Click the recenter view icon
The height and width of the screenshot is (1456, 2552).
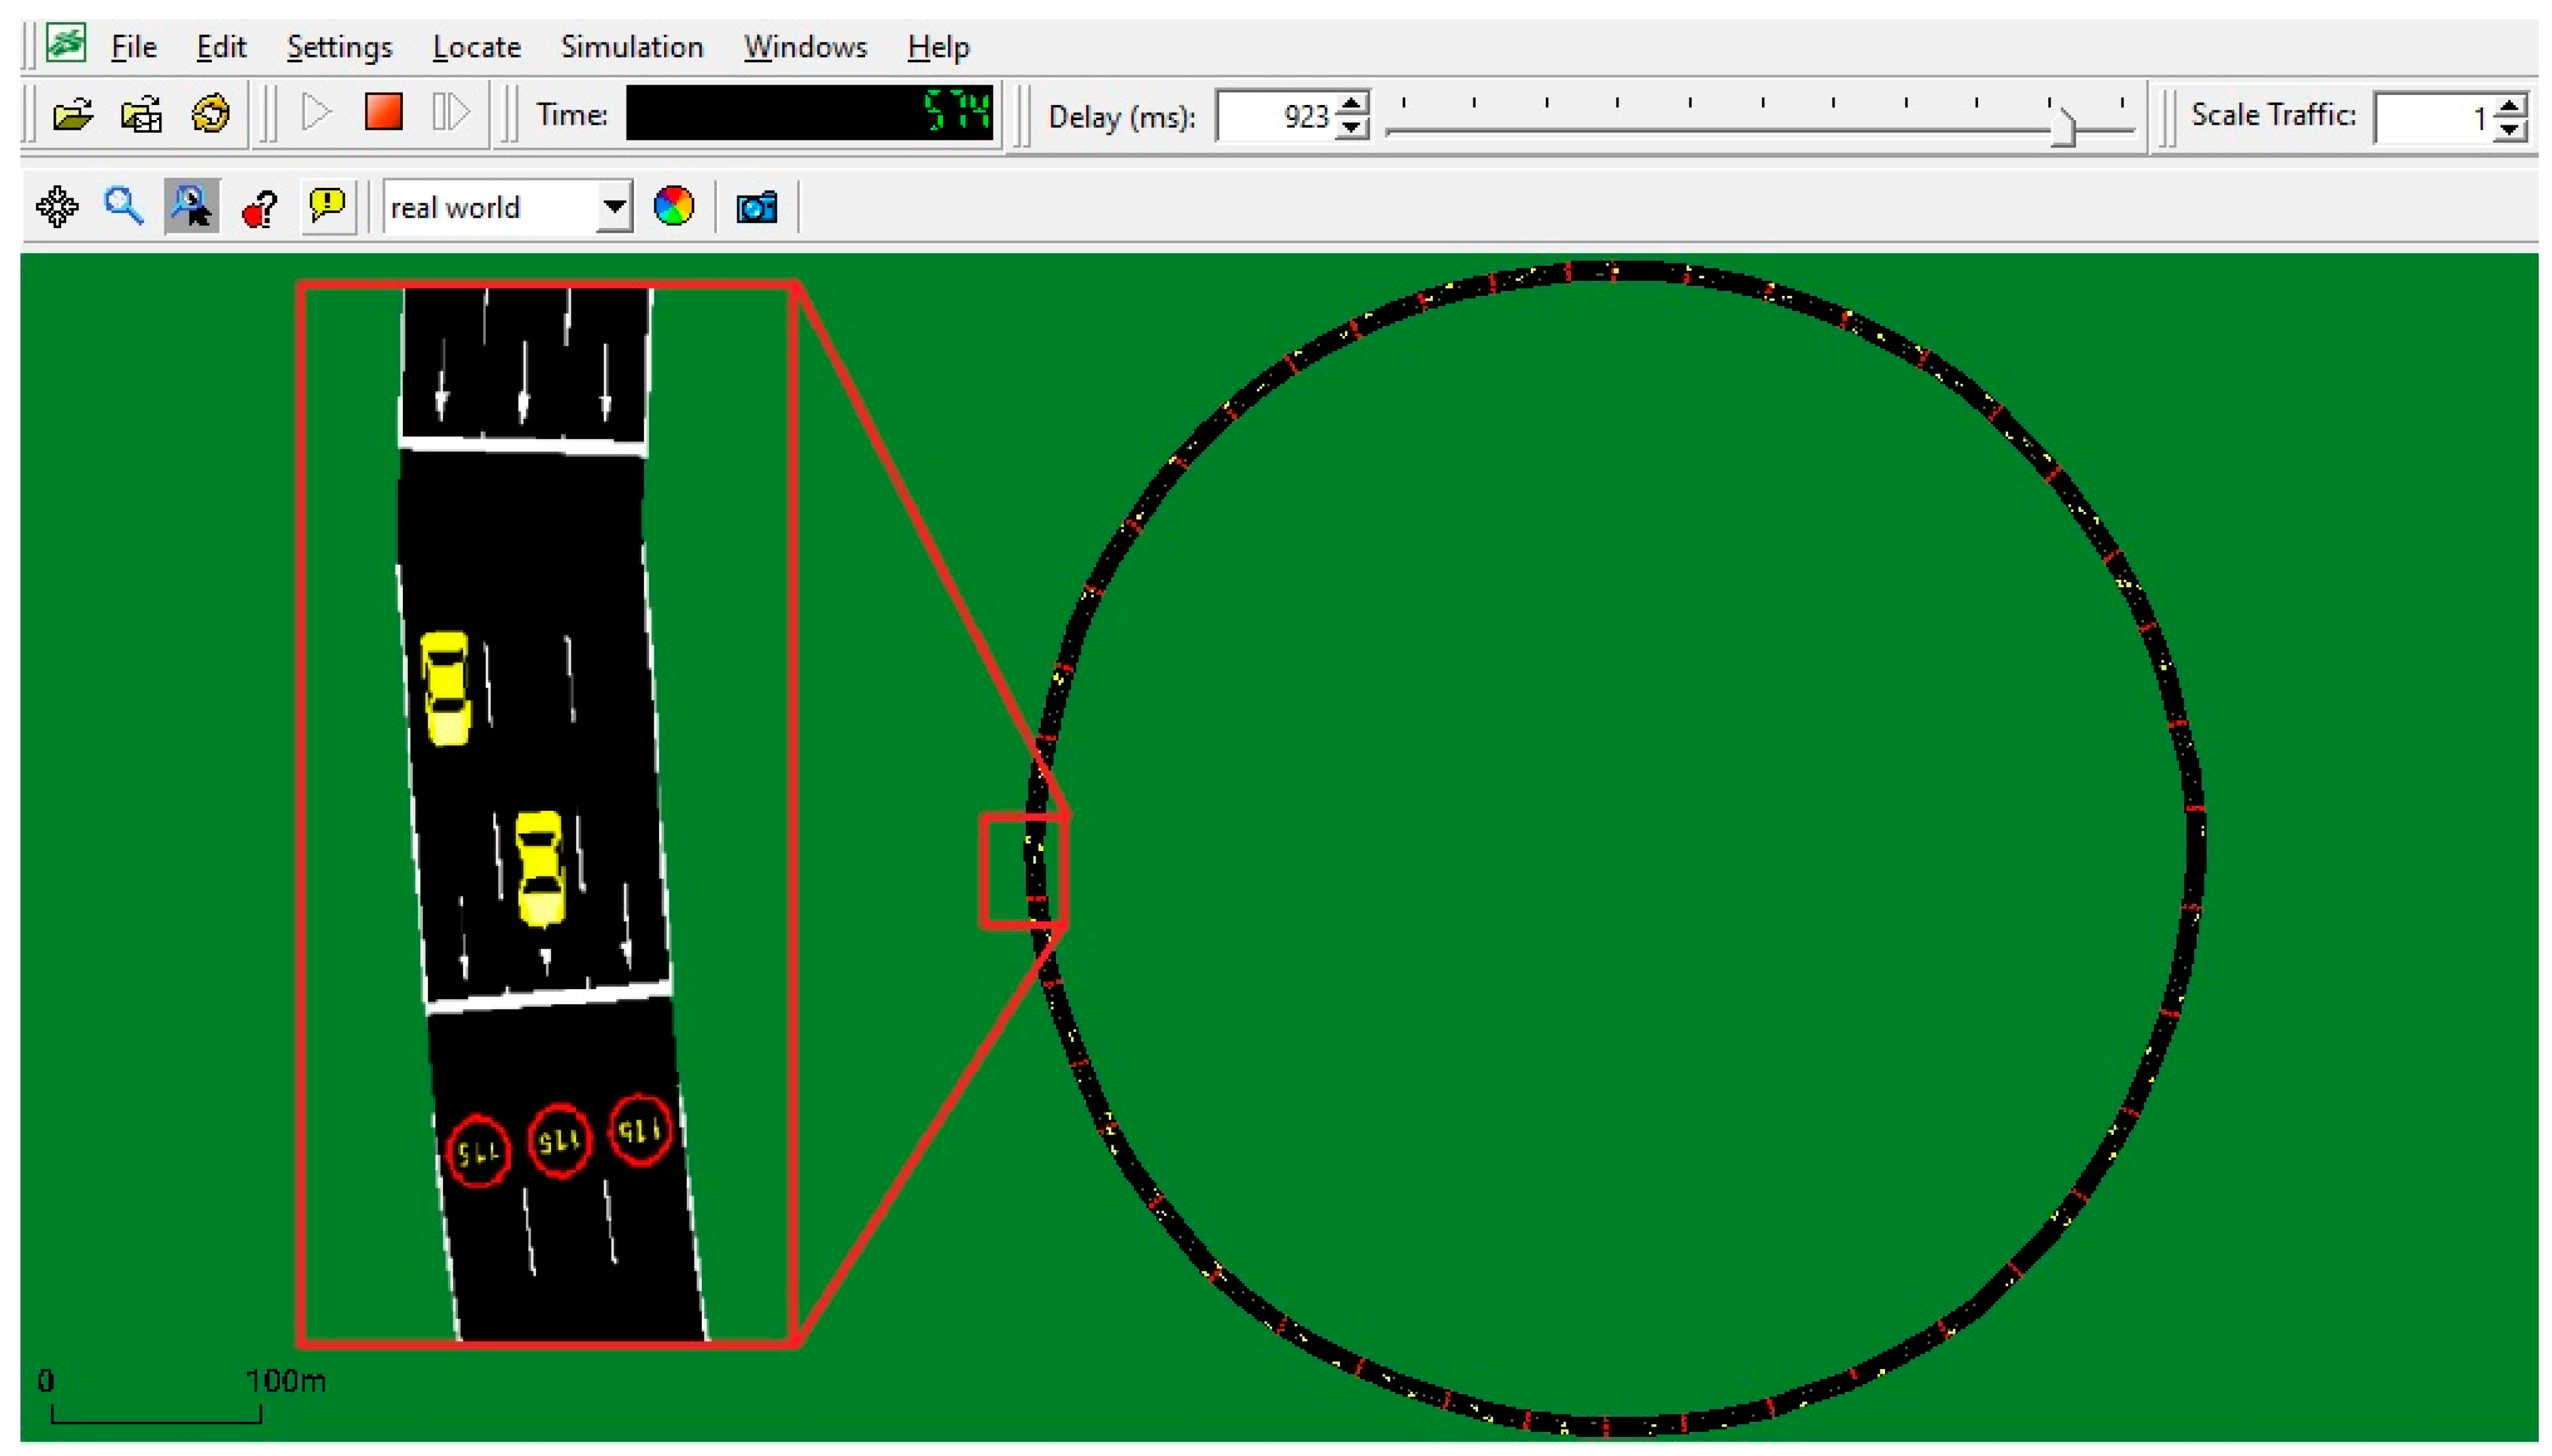pos(57,207)
